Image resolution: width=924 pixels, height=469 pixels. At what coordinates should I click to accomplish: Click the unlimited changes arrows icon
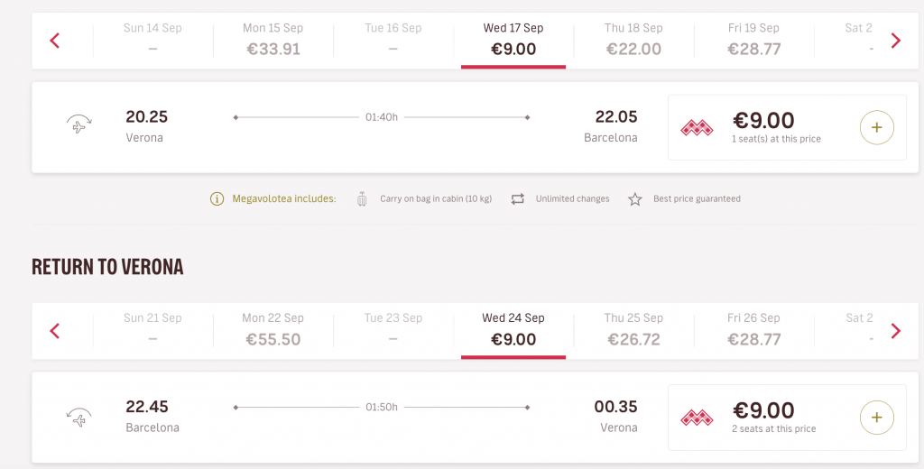[517, 199]
